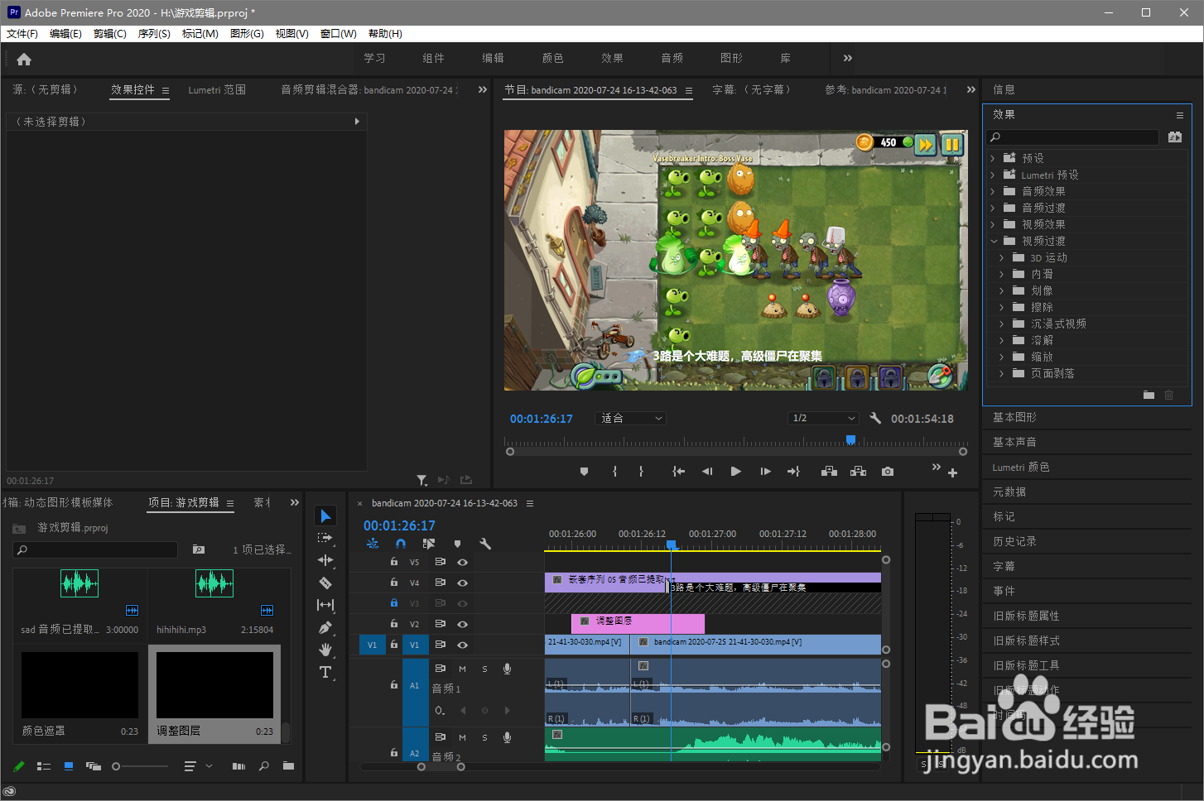Step back one frame

707,472
